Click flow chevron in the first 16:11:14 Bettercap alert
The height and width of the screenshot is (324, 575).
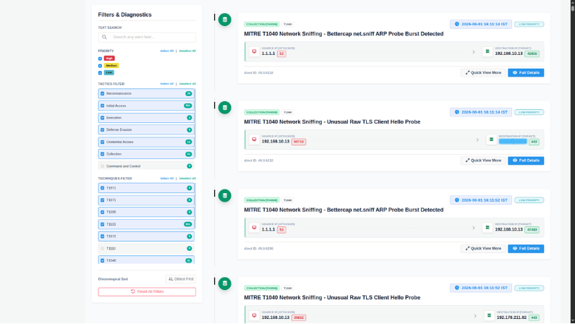474,52
